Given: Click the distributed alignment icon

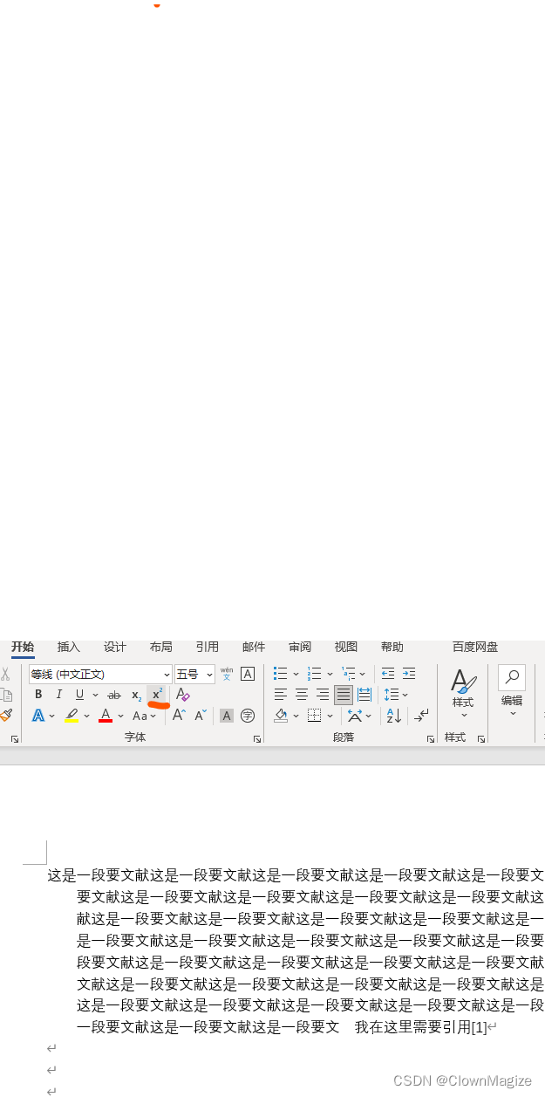Looking at the screenshot, I should click(x=364, y=695).
